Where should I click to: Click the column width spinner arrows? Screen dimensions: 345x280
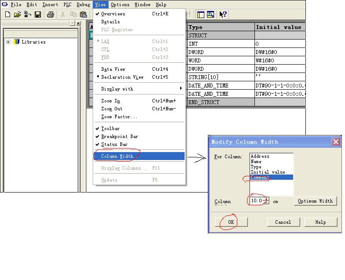coord(266,200)
